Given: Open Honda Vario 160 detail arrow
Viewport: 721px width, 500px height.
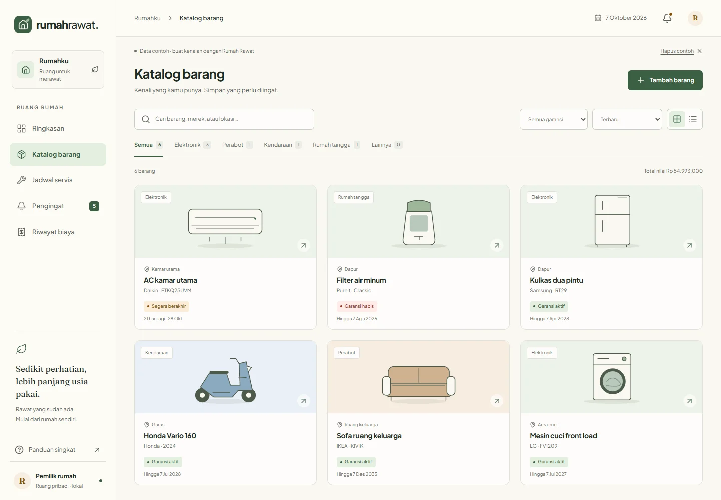Looking at the screenshot, I should pos(303,401).
